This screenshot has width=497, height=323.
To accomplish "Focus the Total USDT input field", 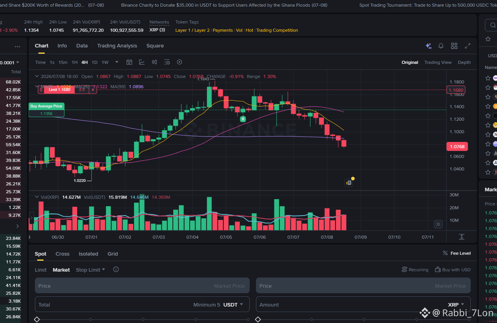I will tap(142, 305).
